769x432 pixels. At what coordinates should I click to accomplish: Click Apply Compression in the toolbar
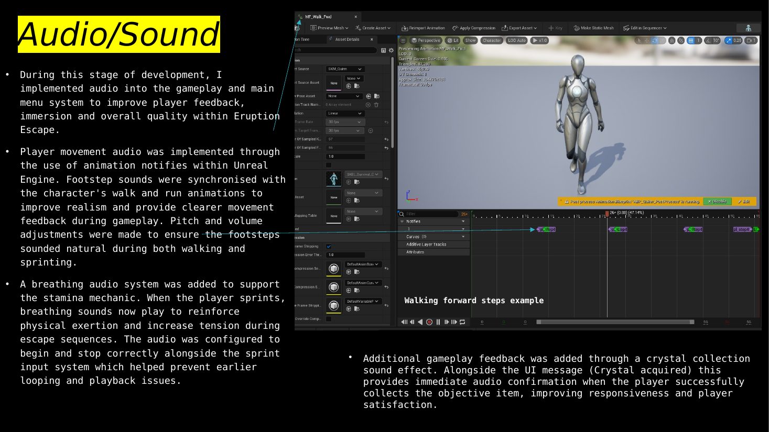coord(474,28)
